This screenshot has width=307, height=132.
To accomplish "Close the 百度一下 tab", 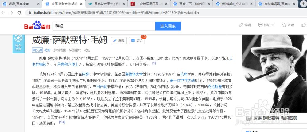I will 209,4.
